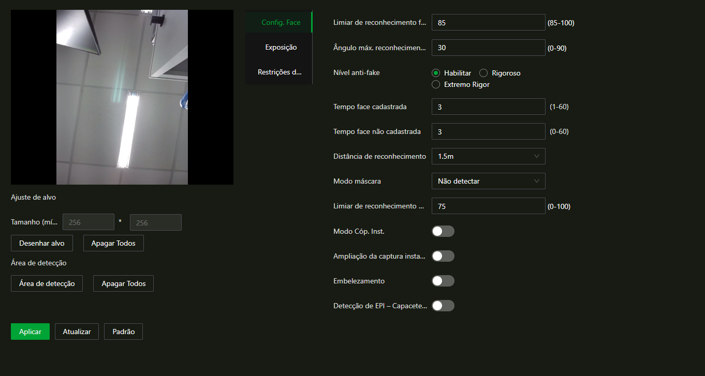
Task: Open the Restrições d... tab
Action: coord(279,72)
